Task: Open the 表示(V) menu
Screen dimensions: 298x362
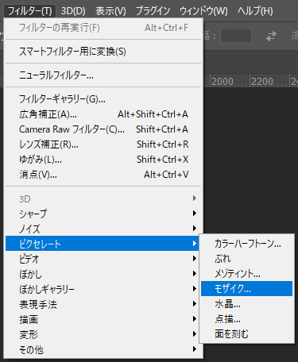Action: coord(110,11)
